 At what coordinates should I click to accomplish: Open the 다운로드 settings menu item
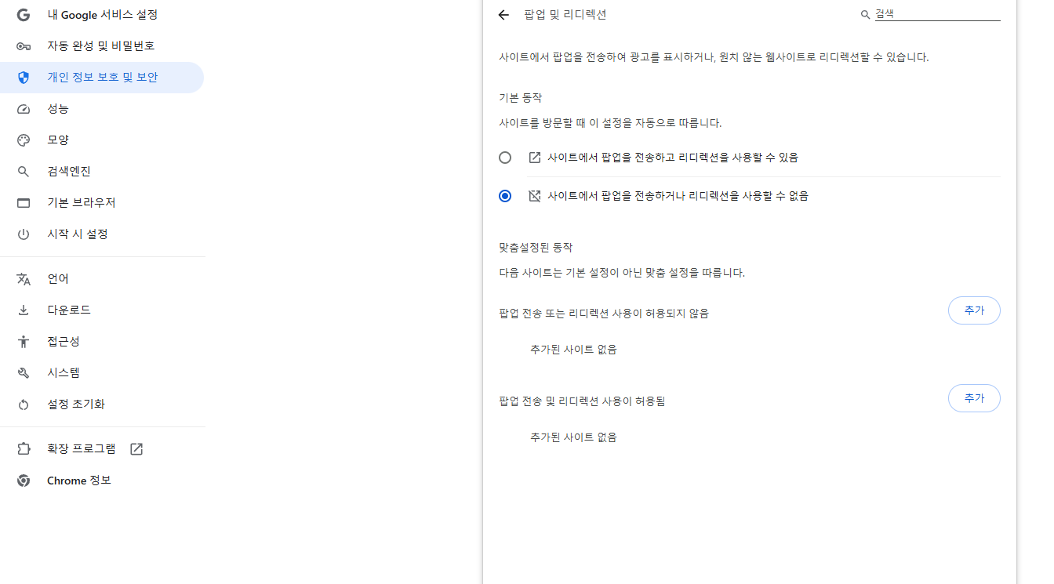69,310
